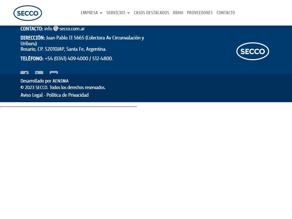
Task: Click '© 2023 SECCO. Todos los derechos reservados.'
Action: click(x=63, y=87)
